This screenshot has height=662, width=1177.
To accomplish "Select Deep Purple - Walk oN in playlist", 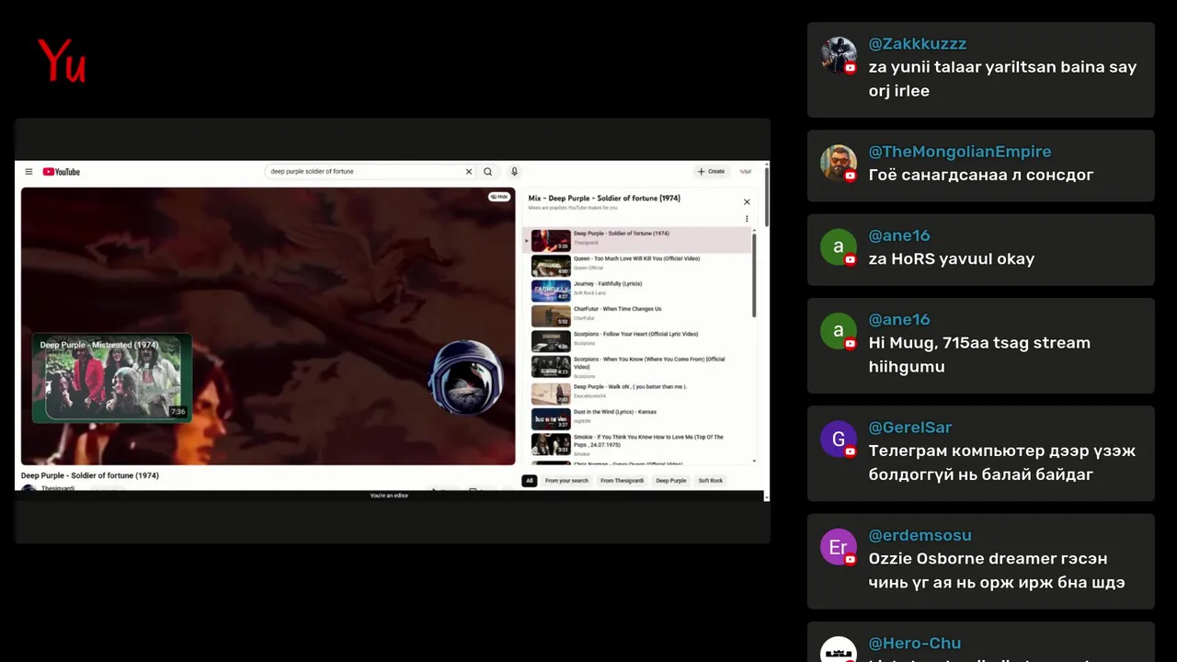I will click(637, 394).
